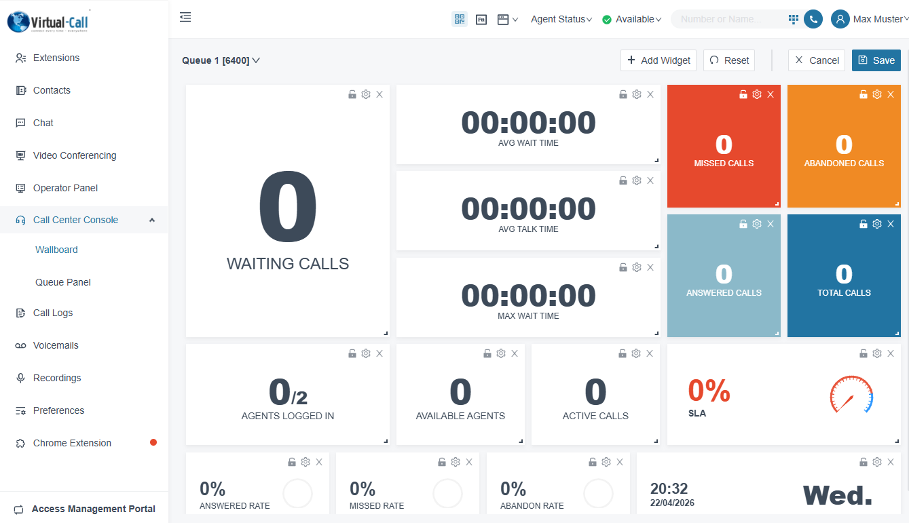Open settings of Abandoned Calls widget

point(877,94)
